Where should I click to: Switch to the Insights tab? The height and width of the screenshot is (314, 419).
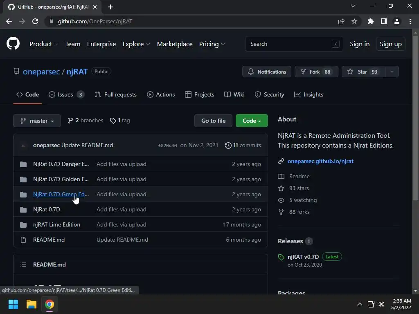pyautogui.click(x=309, y=94)
